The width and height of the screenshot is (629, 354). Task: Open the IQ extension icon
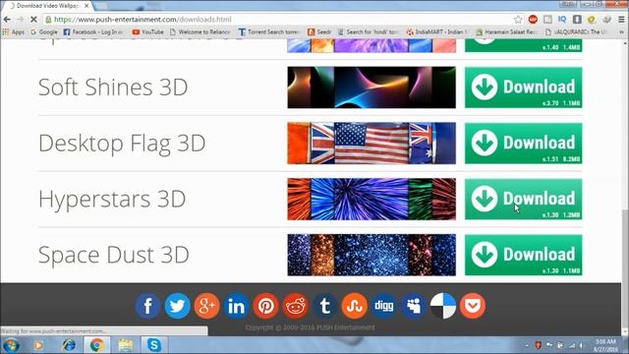(562, 20)
